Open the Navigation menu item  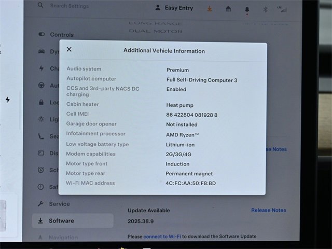[x=58, y=238]
